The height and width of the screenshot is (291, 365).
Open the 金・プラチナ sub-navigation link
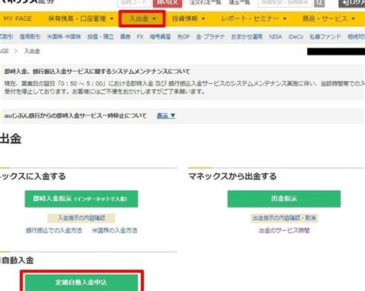click(x=210, y=37)
